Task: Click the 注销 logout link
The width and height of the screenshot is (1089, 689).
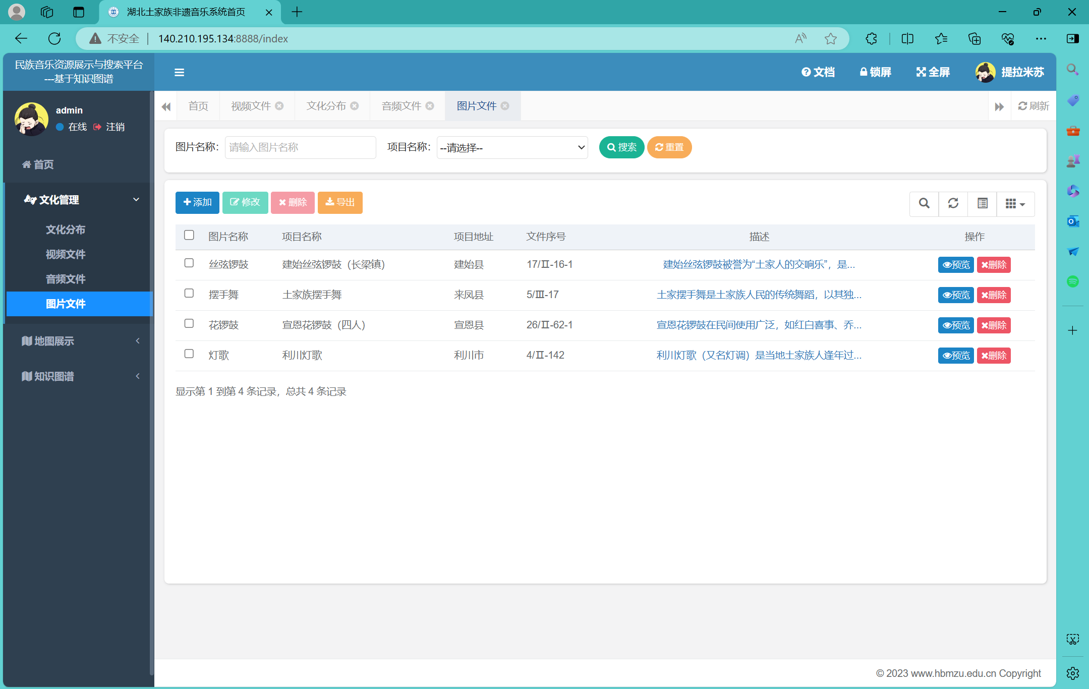Action: [109, 127]
